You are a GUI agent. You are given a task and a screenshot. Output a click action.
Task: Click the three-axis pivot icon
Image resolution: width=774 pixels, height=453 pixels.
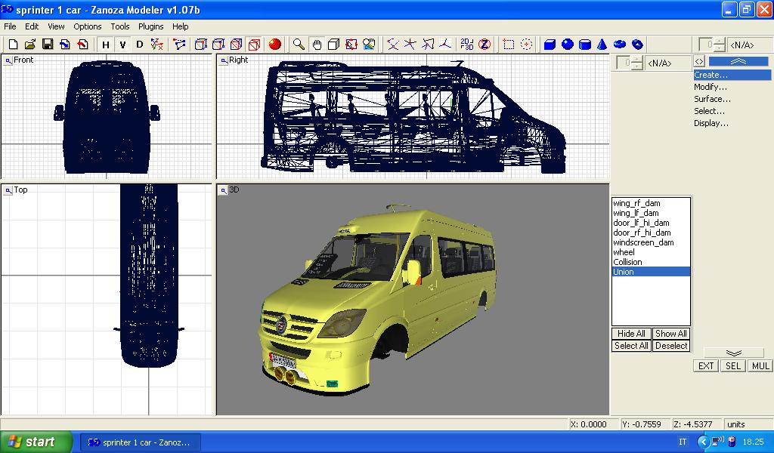[x=445, y=45]
